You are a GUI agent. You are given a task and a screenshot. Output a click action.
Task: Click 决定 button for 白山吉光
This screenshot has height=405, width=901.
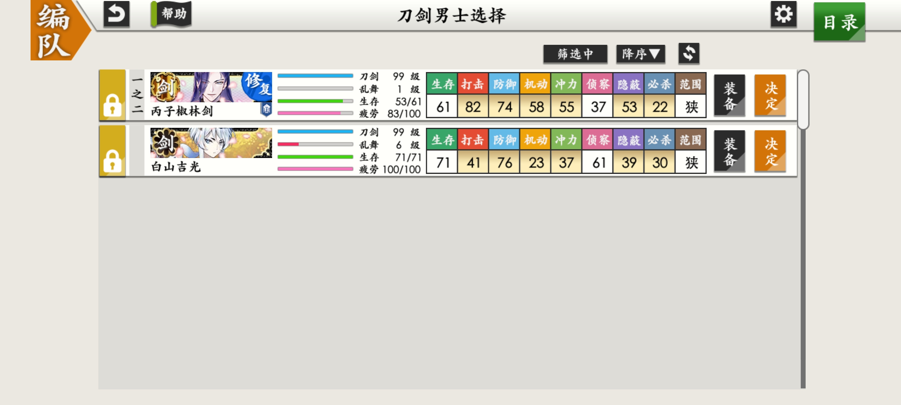click(x=770, y=151)
